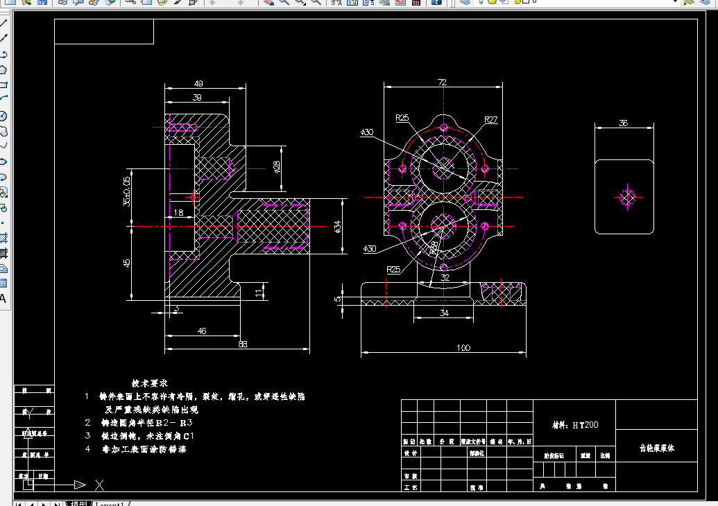Click the layer color swatch square
This screenshot has height=506, width=718.
(x=527, y=2)
